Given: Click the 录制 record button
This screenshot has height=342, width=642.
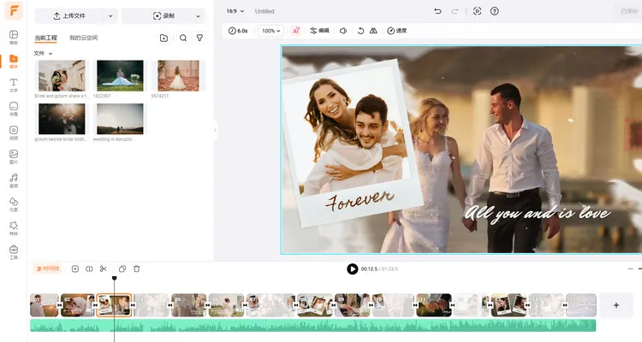Looking at the screenshot, I should click(x=163, y=16).
